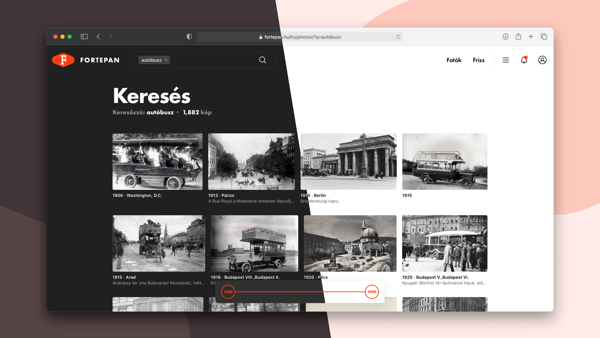Viewport: 600px width, 338px height.
Task: Open the 1914 Berlin Brandenburg gate photo
Action: (348, 161)
